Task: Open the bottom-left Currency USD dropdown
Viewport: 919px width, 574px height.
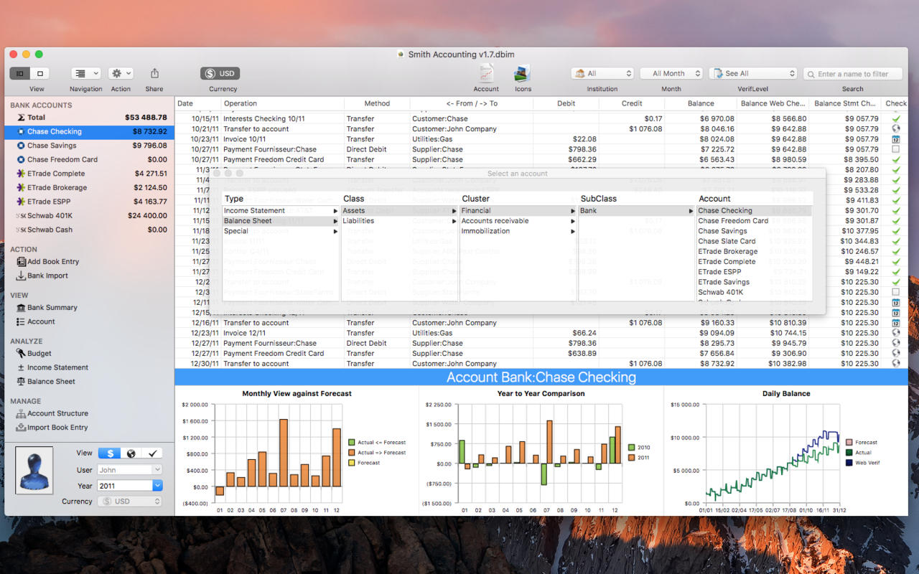Action: [130, 502]
